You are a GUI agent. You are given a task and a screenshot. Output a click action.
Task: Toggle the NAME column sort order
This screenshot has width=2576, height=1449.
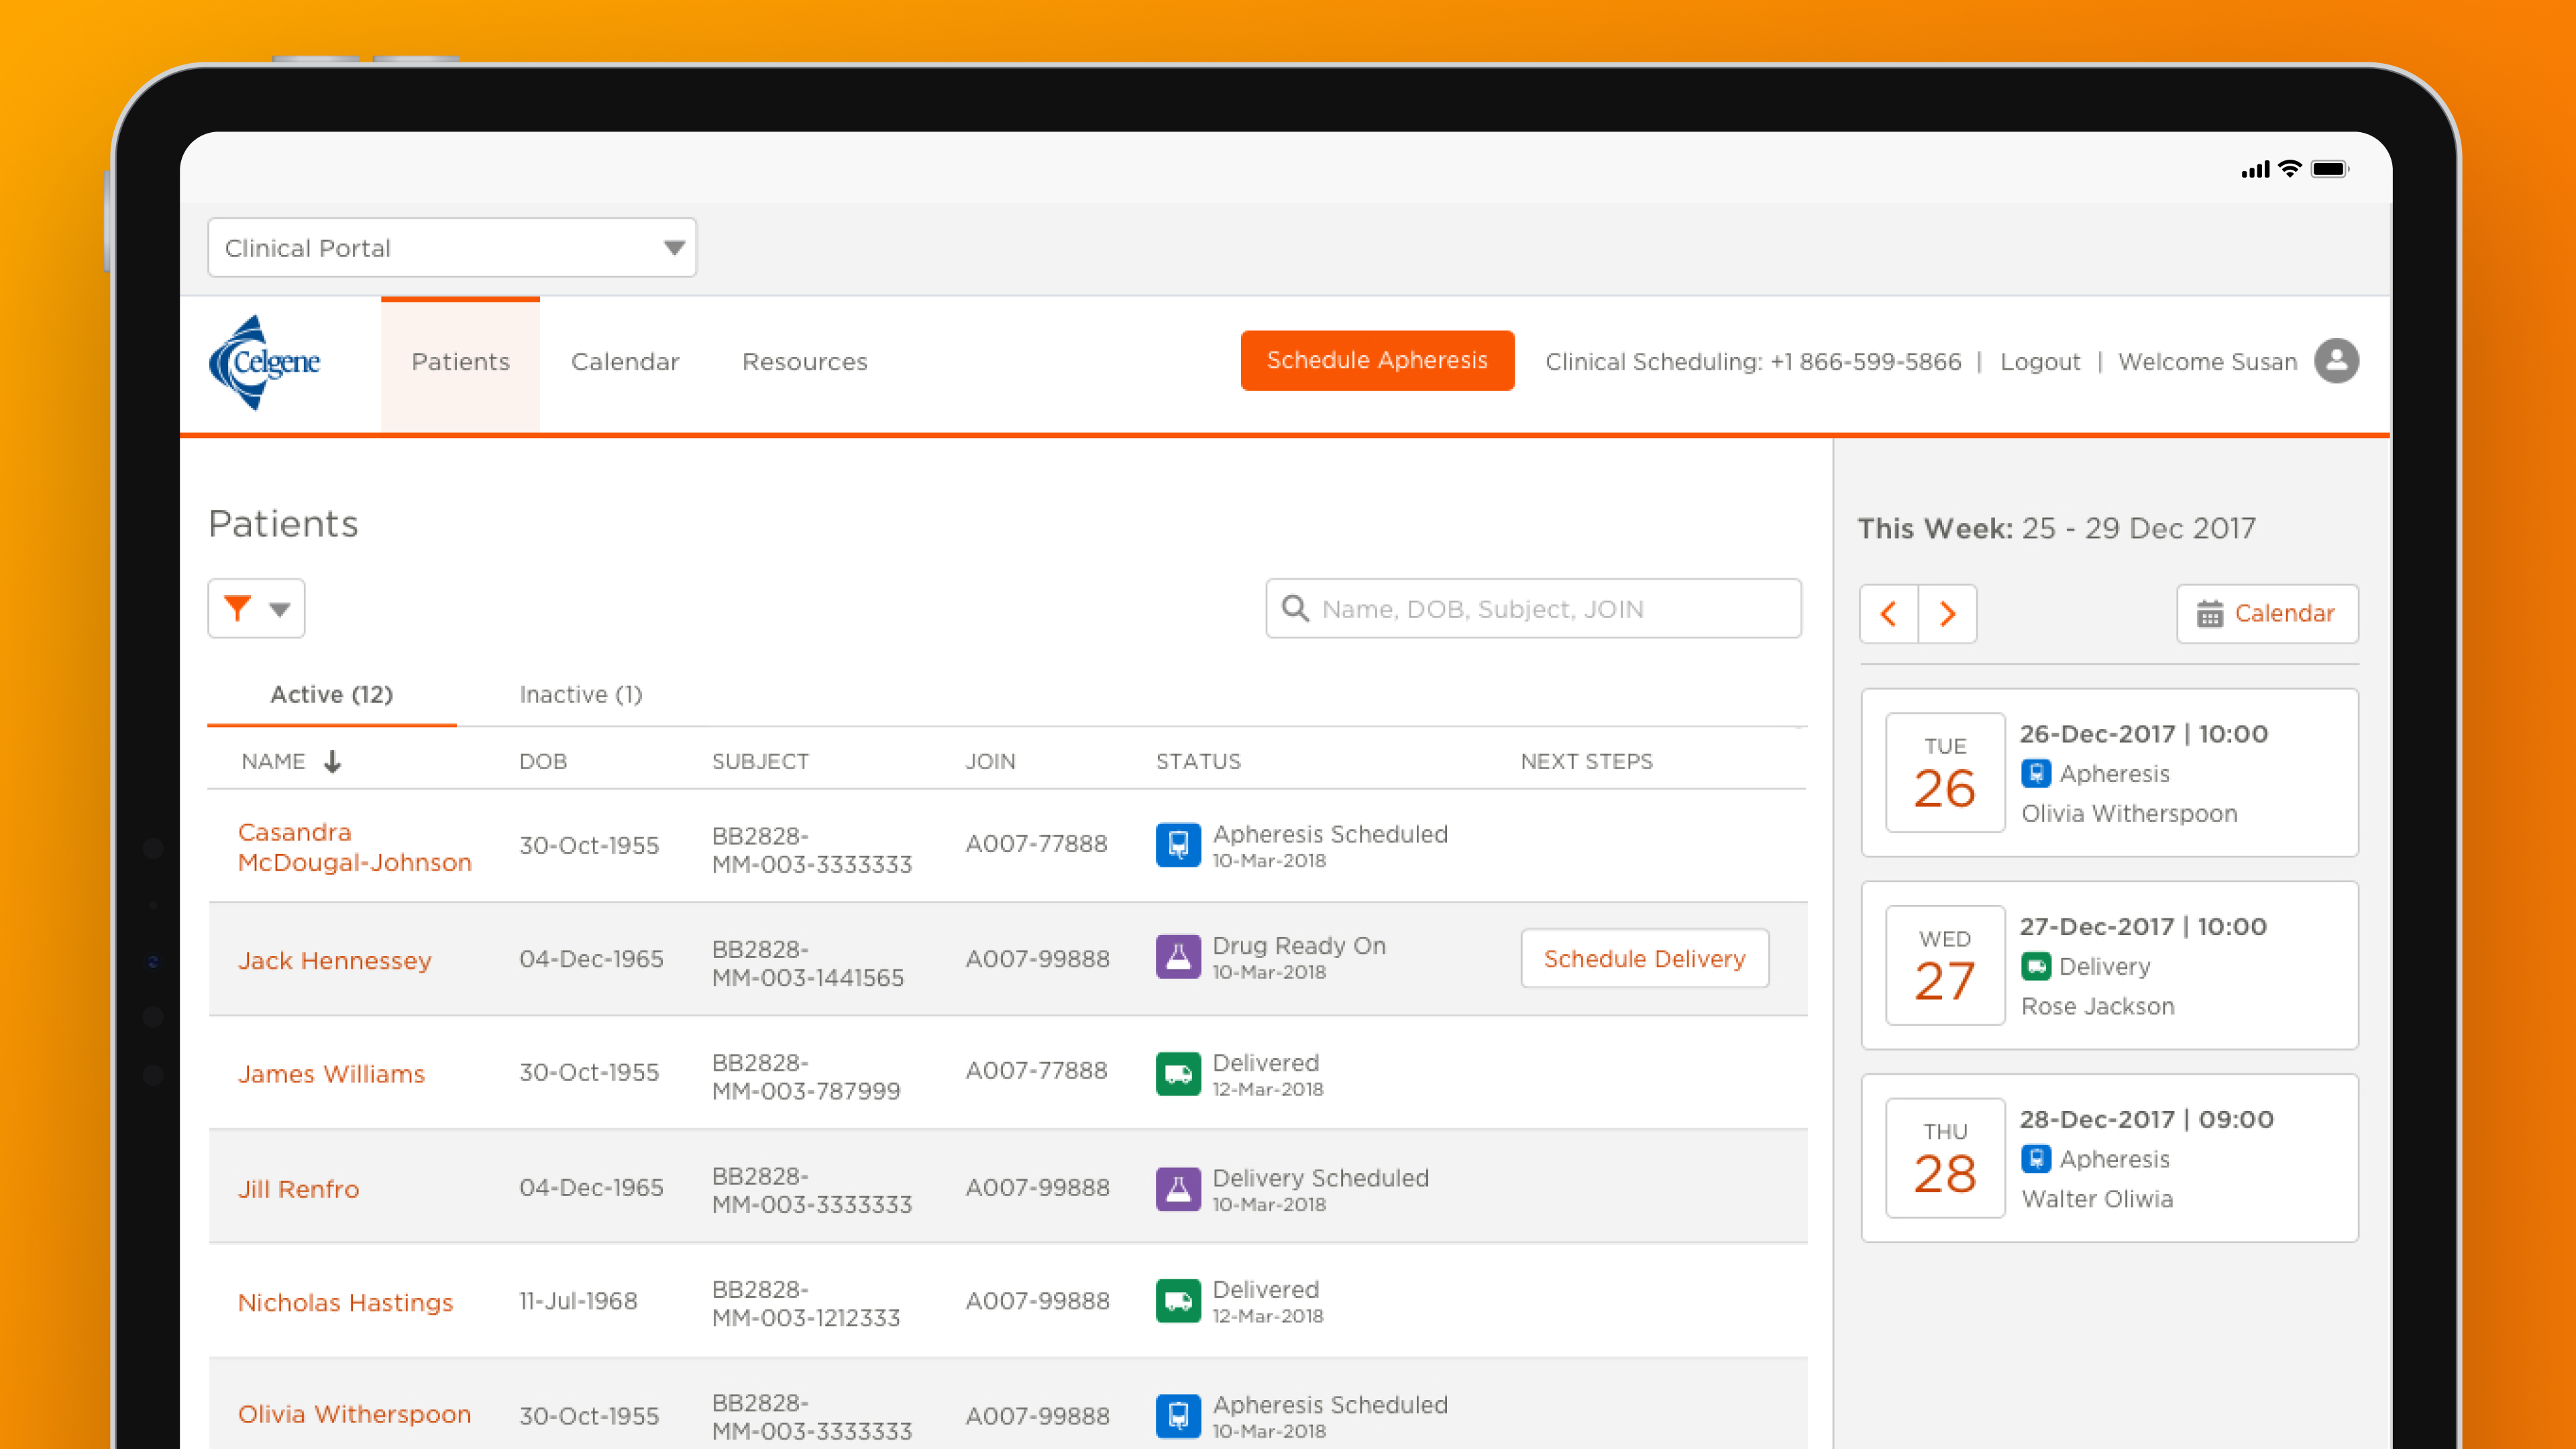tap(333, 761)
